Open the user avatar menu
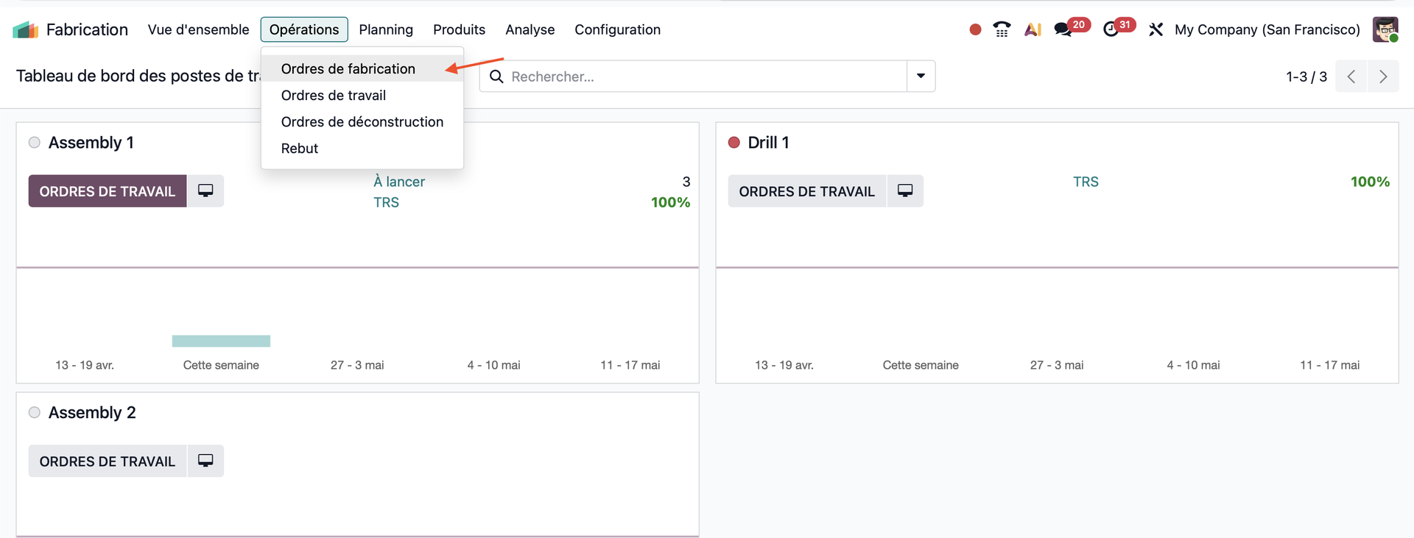This screenshot has width=1414, height=538. tap(1385, 29)
